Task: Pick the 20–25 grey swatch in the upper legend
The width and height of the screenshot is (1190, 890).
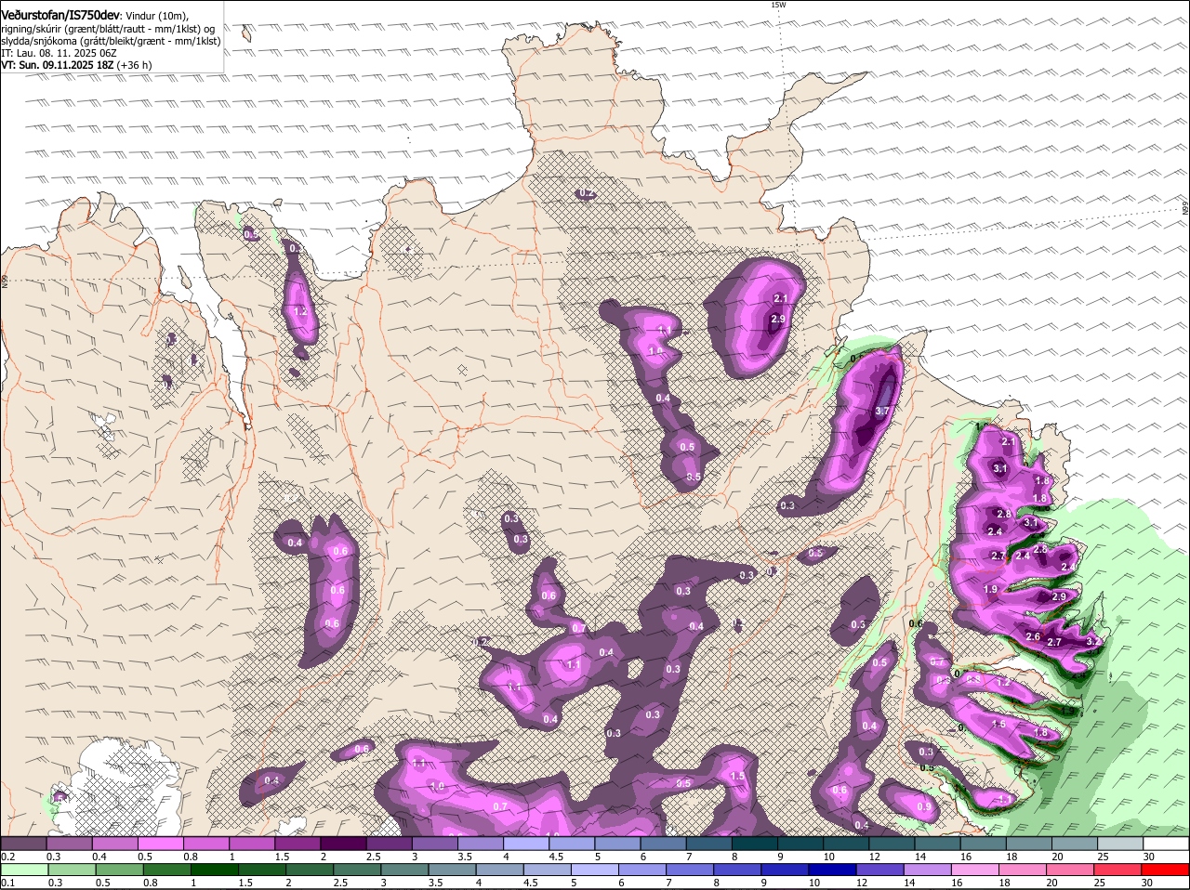Action: click(x=1077, y=844)
